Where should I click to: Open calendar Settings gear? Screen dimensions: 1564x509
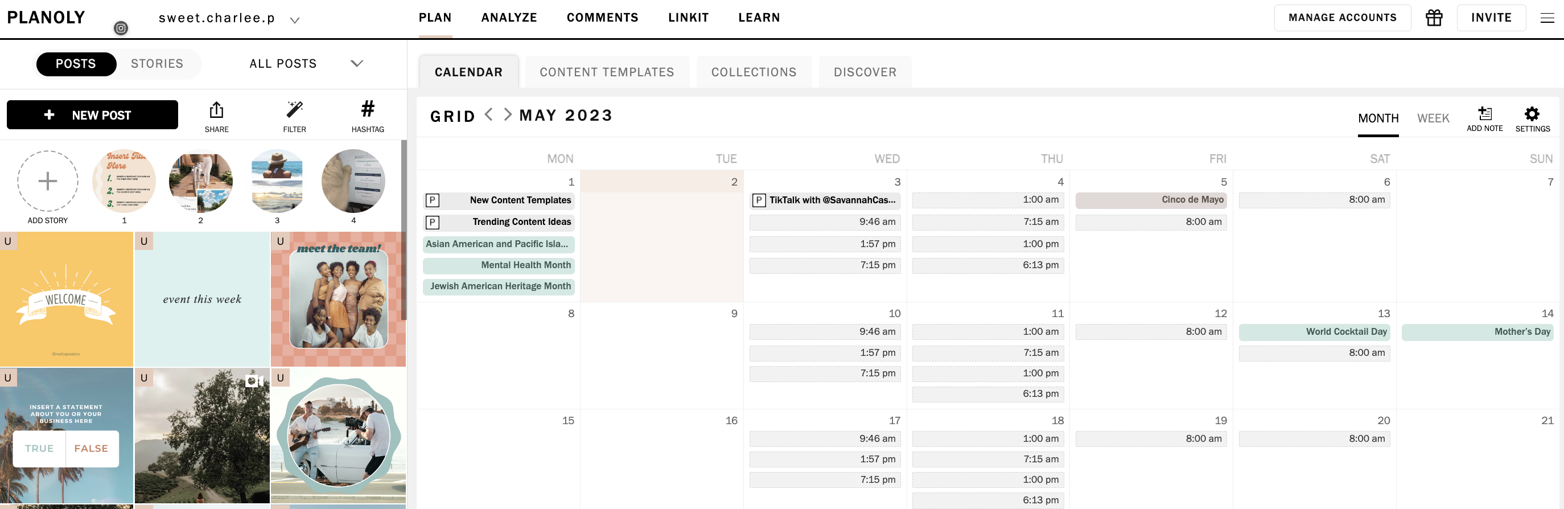1532,113
